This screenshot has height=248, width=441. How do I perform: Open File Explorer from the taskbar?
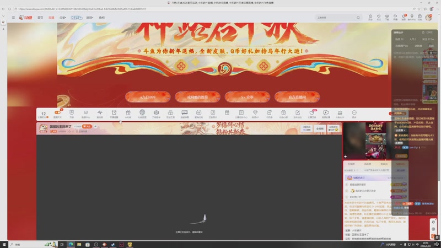click(79, 245)
